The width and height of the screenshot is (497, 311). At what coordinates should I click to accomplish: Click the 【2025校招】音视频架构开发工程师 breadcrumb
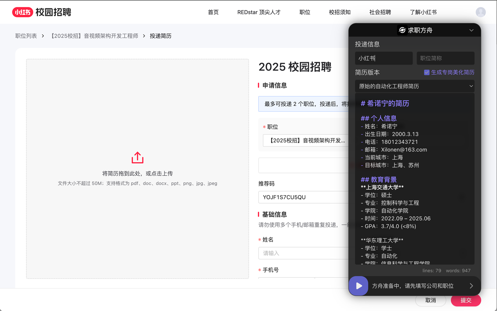[94, 36]
